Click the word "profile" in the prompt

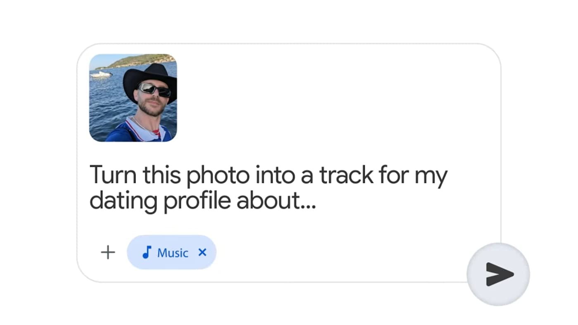click(x=198, y=201)
